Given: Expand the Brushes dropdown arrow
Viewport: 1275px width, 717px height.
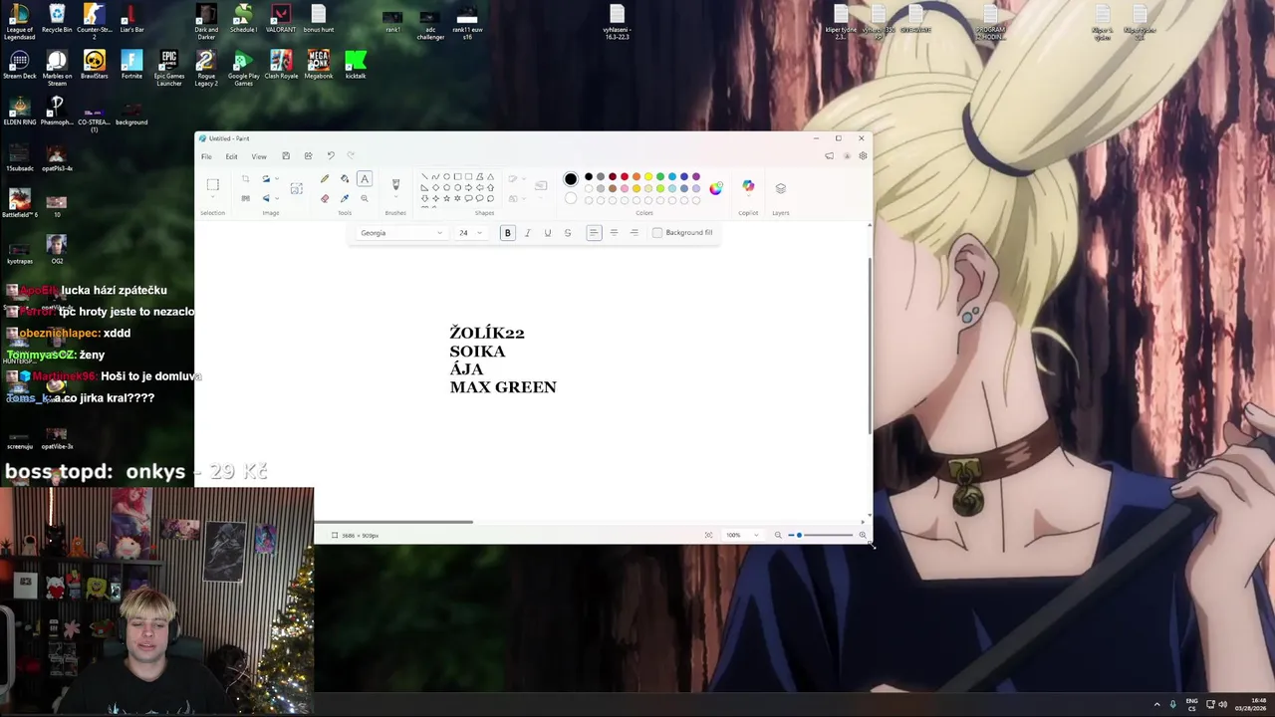Looking at the screenshot, I should coord(395,197).
